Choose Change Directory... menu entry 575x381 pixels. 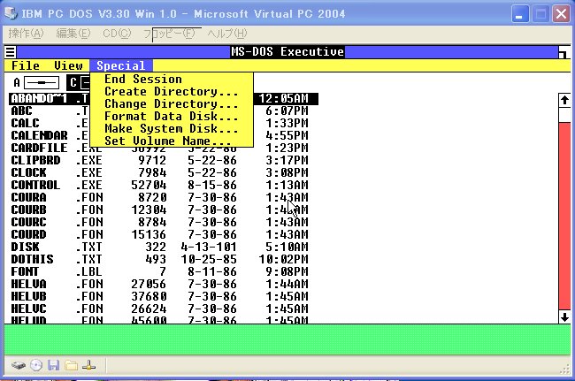[x=172, y=104]
